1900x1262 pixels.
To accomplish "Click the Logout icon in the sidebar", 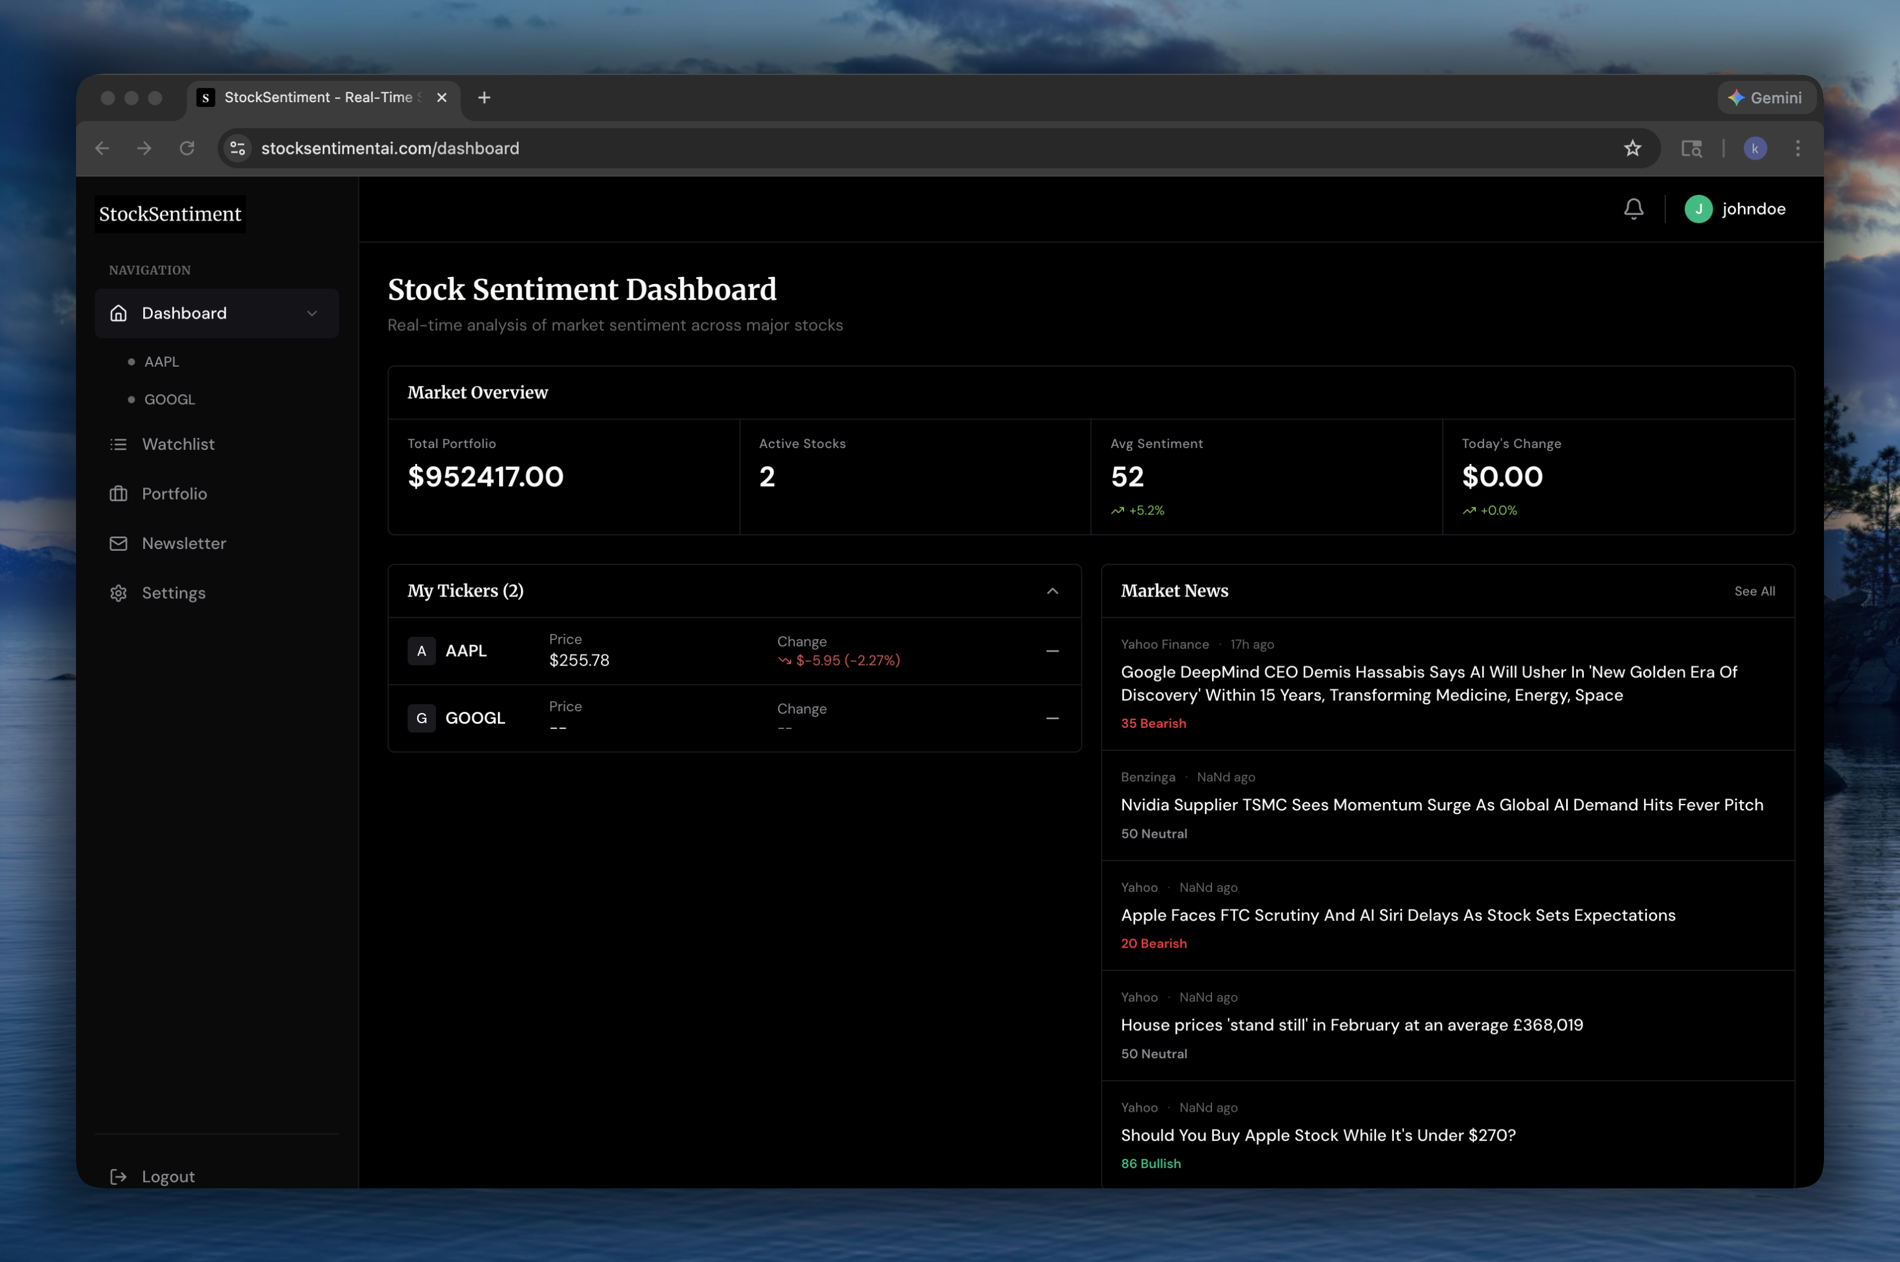I will [x=118, y=1176].
